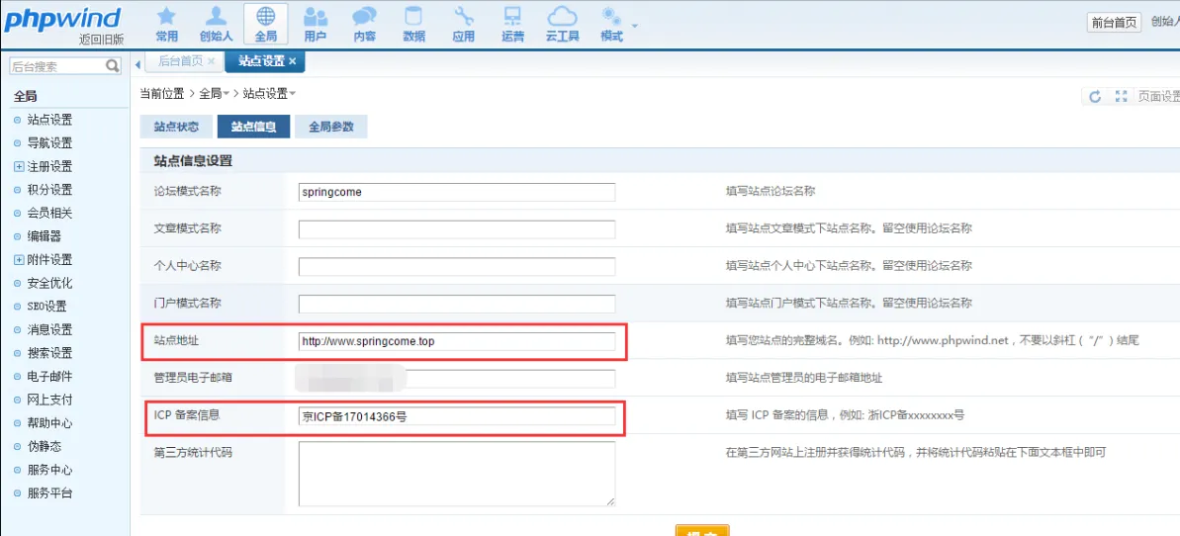This screenshot has height=536, width=1180.
Task: Click the ICP 备案信息 input field
Action: [x=457, y=416]
